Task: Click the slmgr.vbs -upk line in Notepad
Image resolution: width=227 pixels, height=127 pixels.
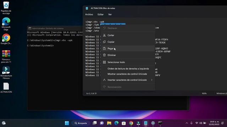Action: tap(95, 22)
